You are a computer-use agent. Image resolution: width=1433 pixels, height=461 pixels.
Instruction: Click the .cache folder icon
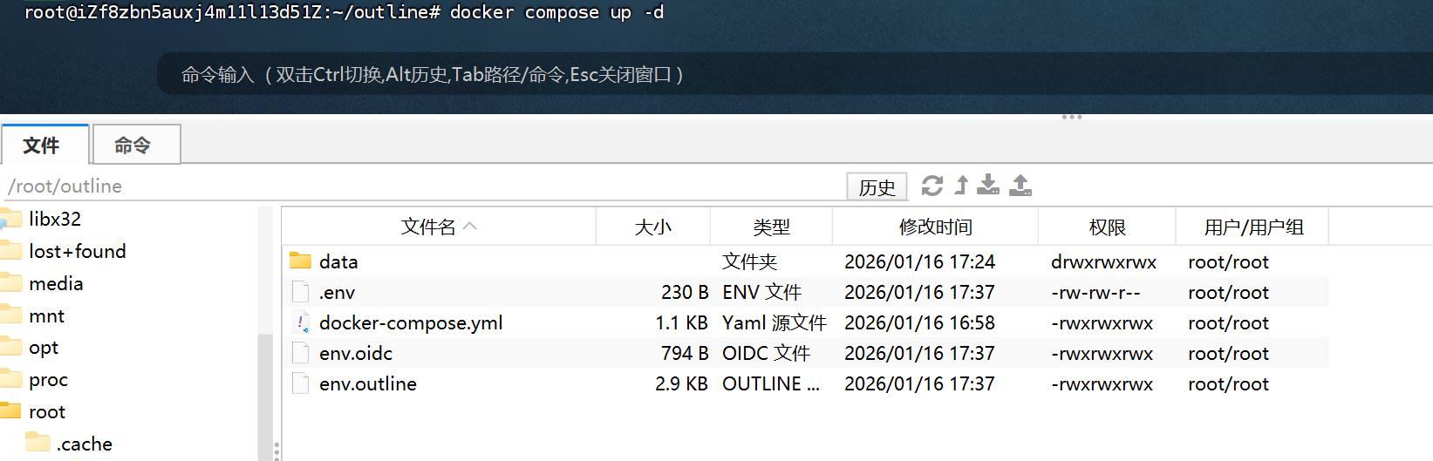click(38, 442)
